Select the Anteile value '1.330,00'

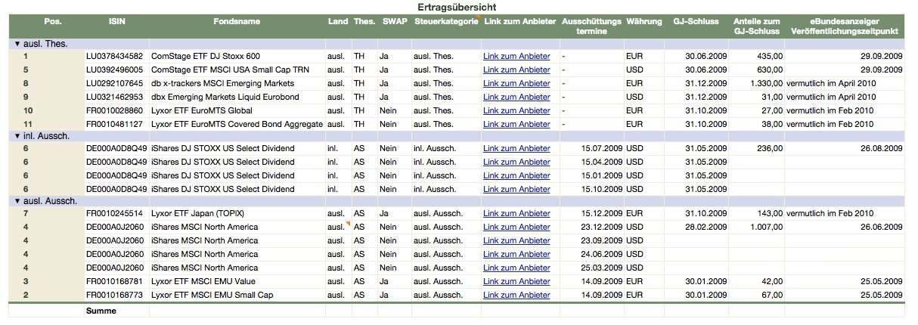click(x=766, y=83)
